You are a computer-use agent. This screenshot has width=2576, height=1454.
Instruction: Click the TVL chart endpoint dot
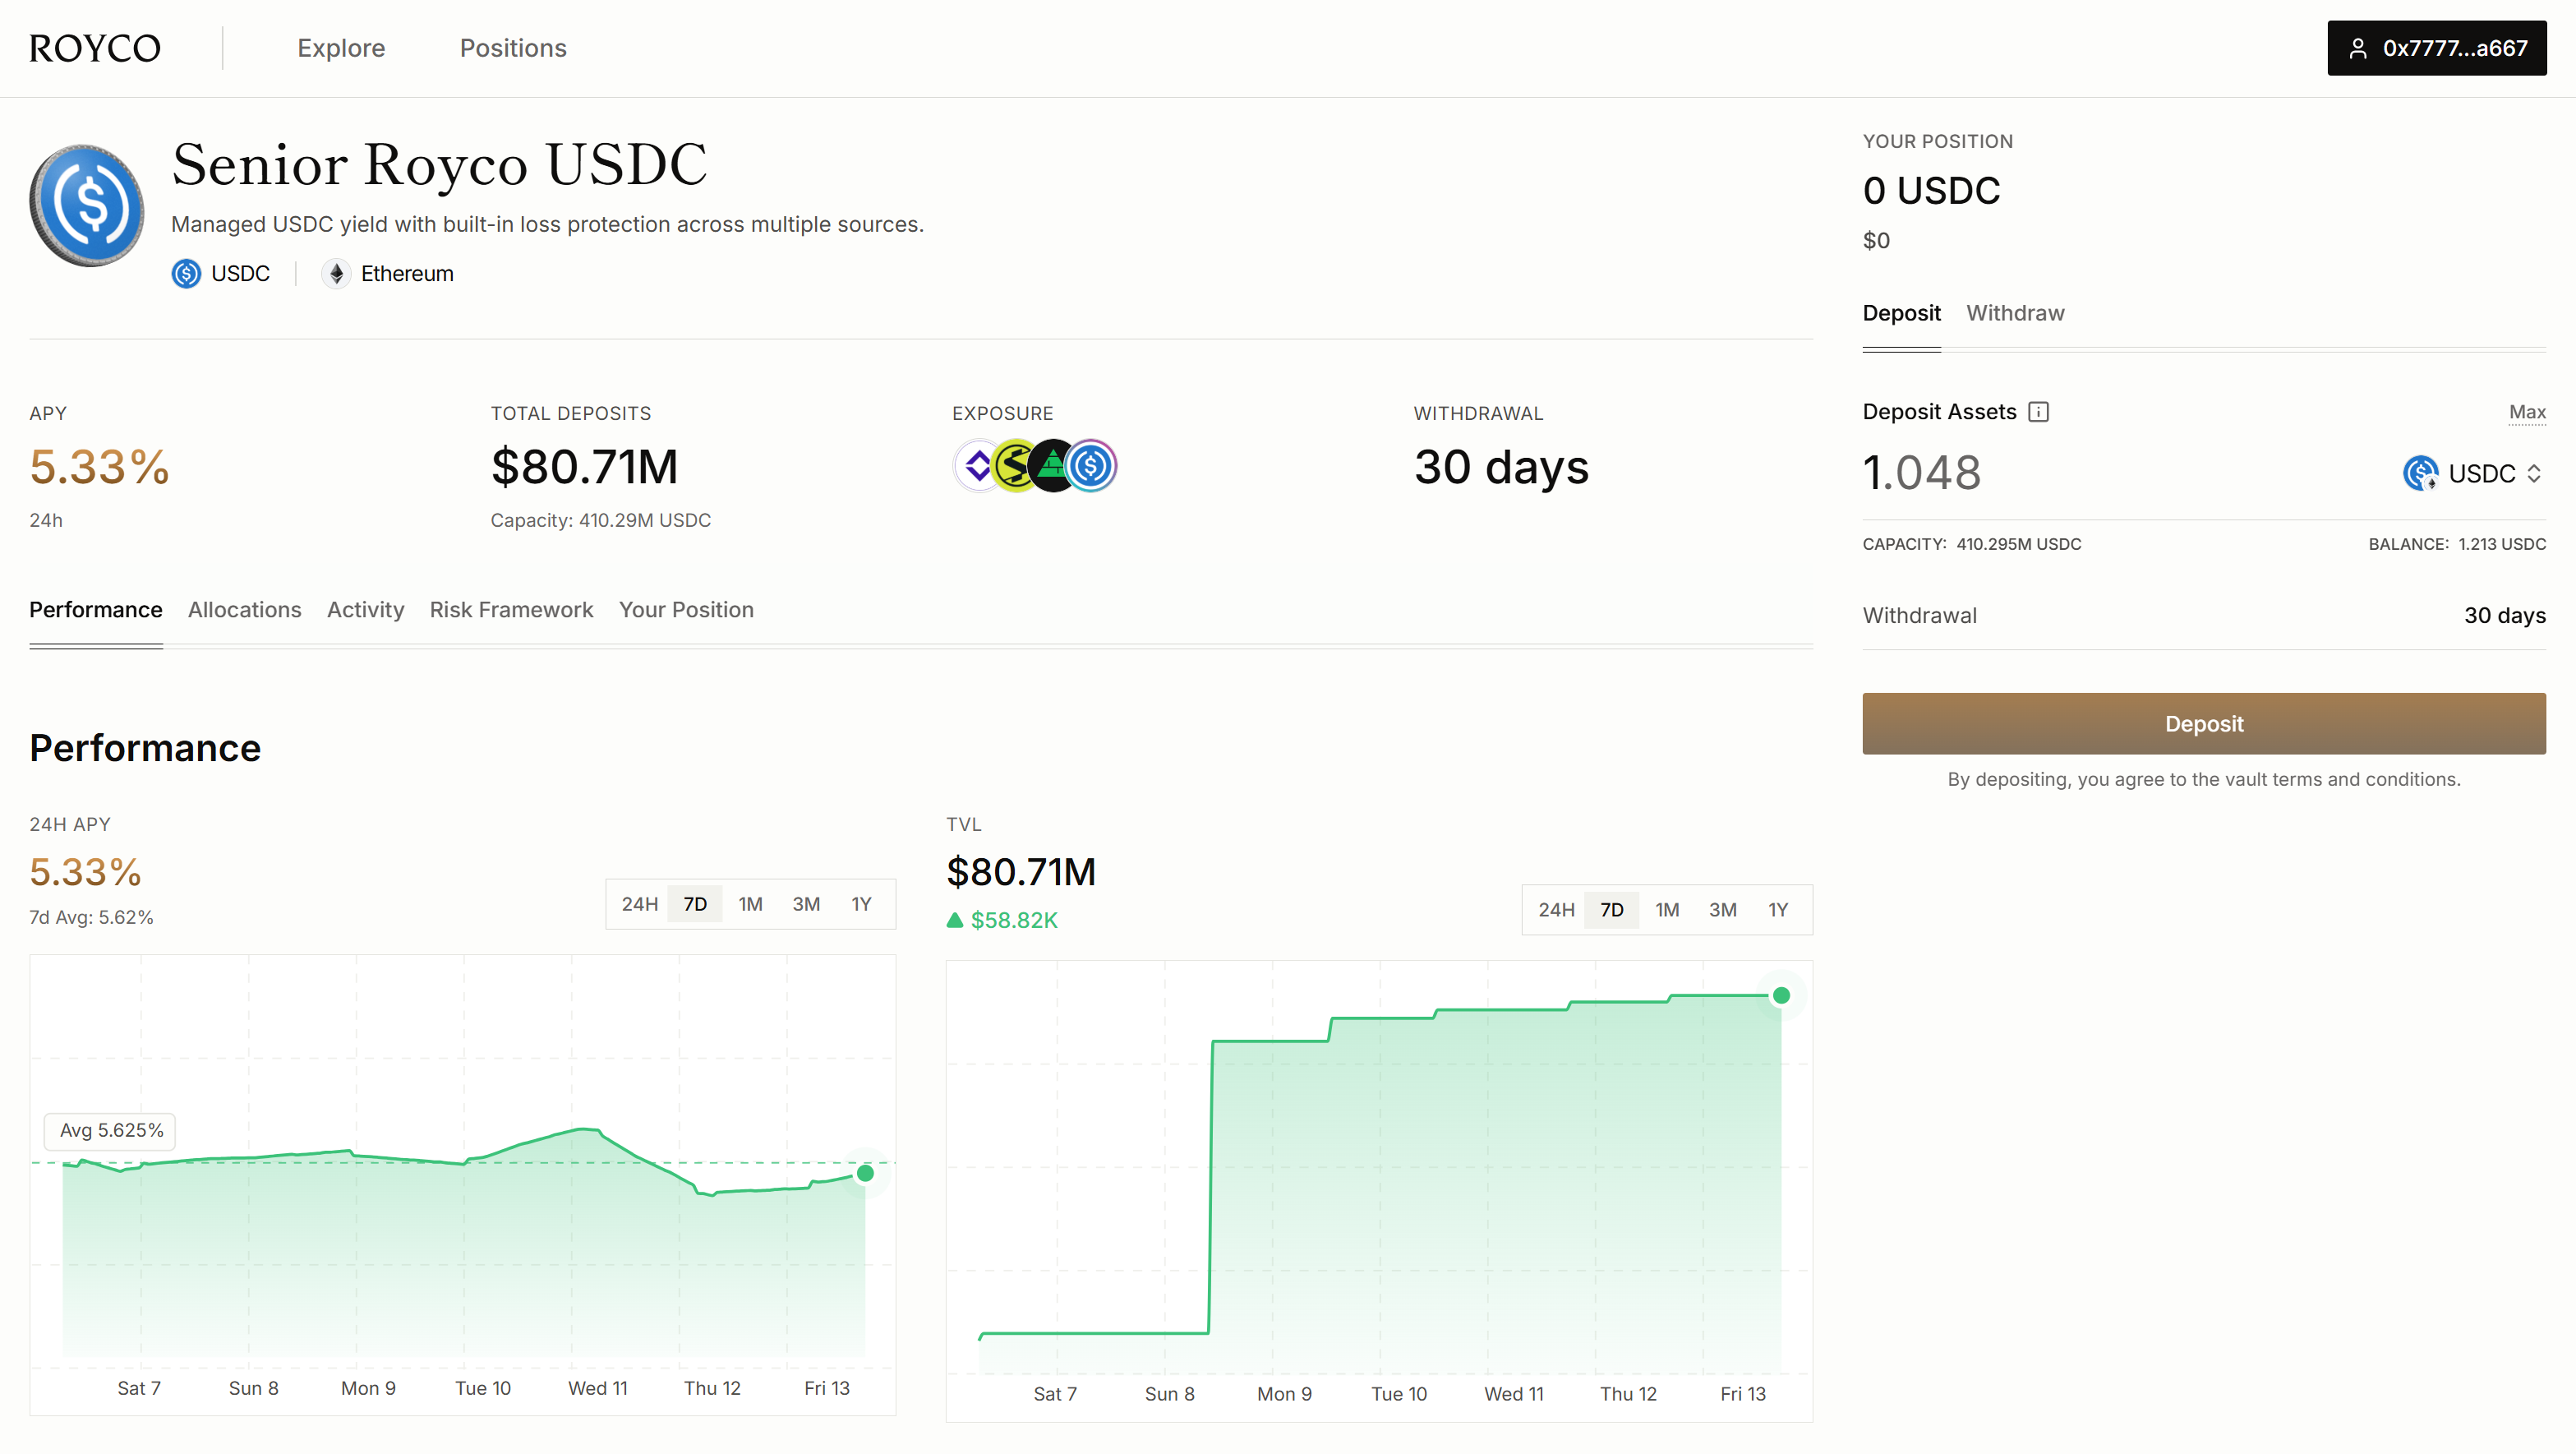pyautogui.click(x=1781, y=995)
